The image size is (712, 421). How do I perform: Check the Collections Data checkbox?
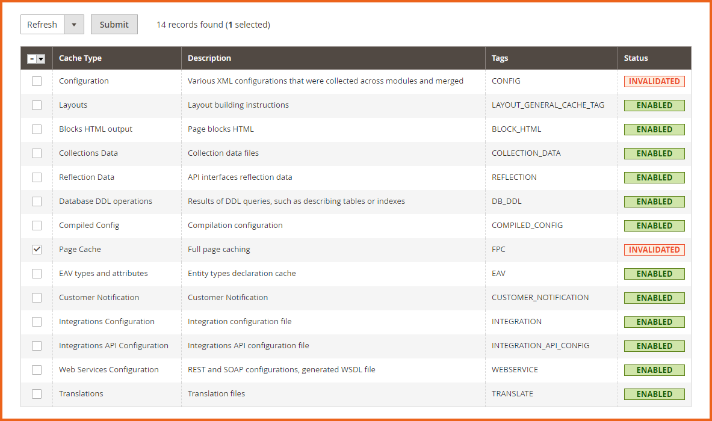point(37,153)
